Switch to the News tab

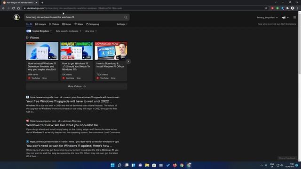[x=67, y=24]
